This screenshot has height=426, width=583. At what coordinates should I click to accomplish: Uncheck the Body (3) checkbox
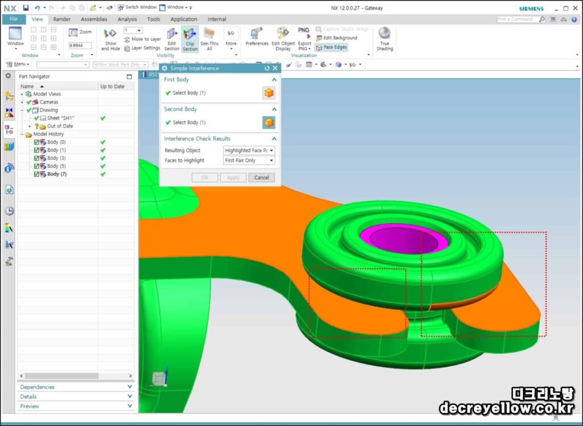click(36, 158)
